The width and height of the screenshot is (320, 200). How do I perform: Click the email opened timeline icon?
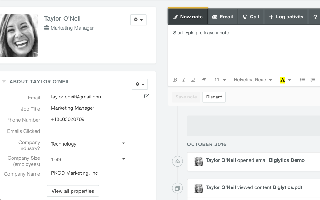[x=177, y=161]
